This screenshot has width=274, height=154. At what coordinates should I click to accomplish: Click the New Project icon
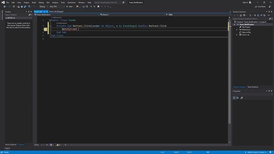pos(14,7)
